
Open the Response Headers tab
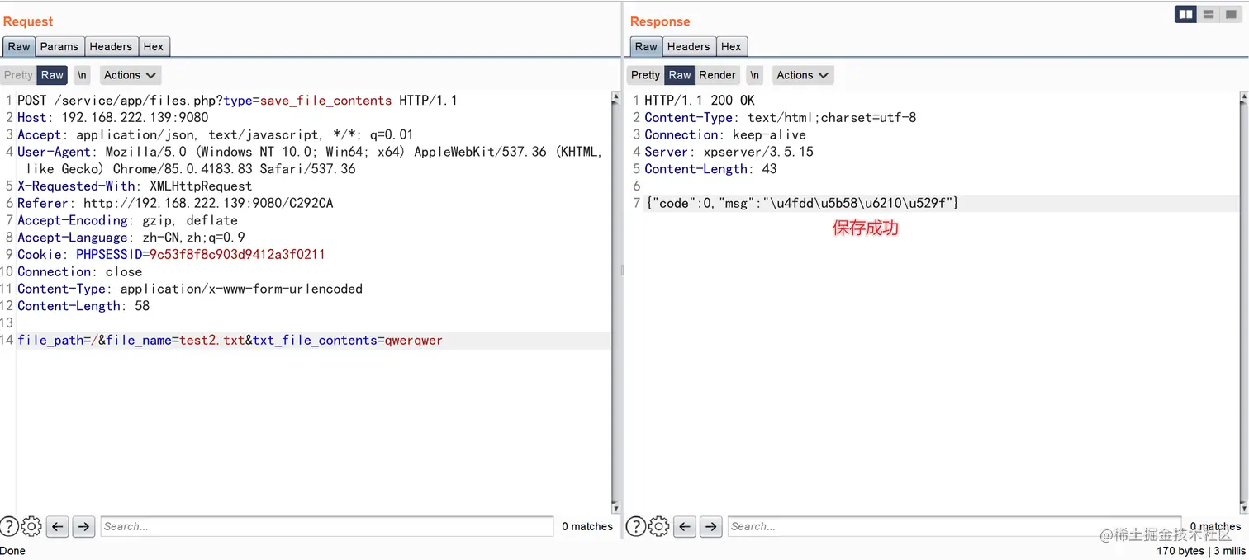[x=688, y=47]
